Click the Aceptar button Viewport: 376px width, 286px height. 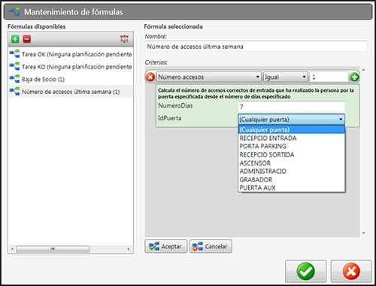(x=165, y=246)
